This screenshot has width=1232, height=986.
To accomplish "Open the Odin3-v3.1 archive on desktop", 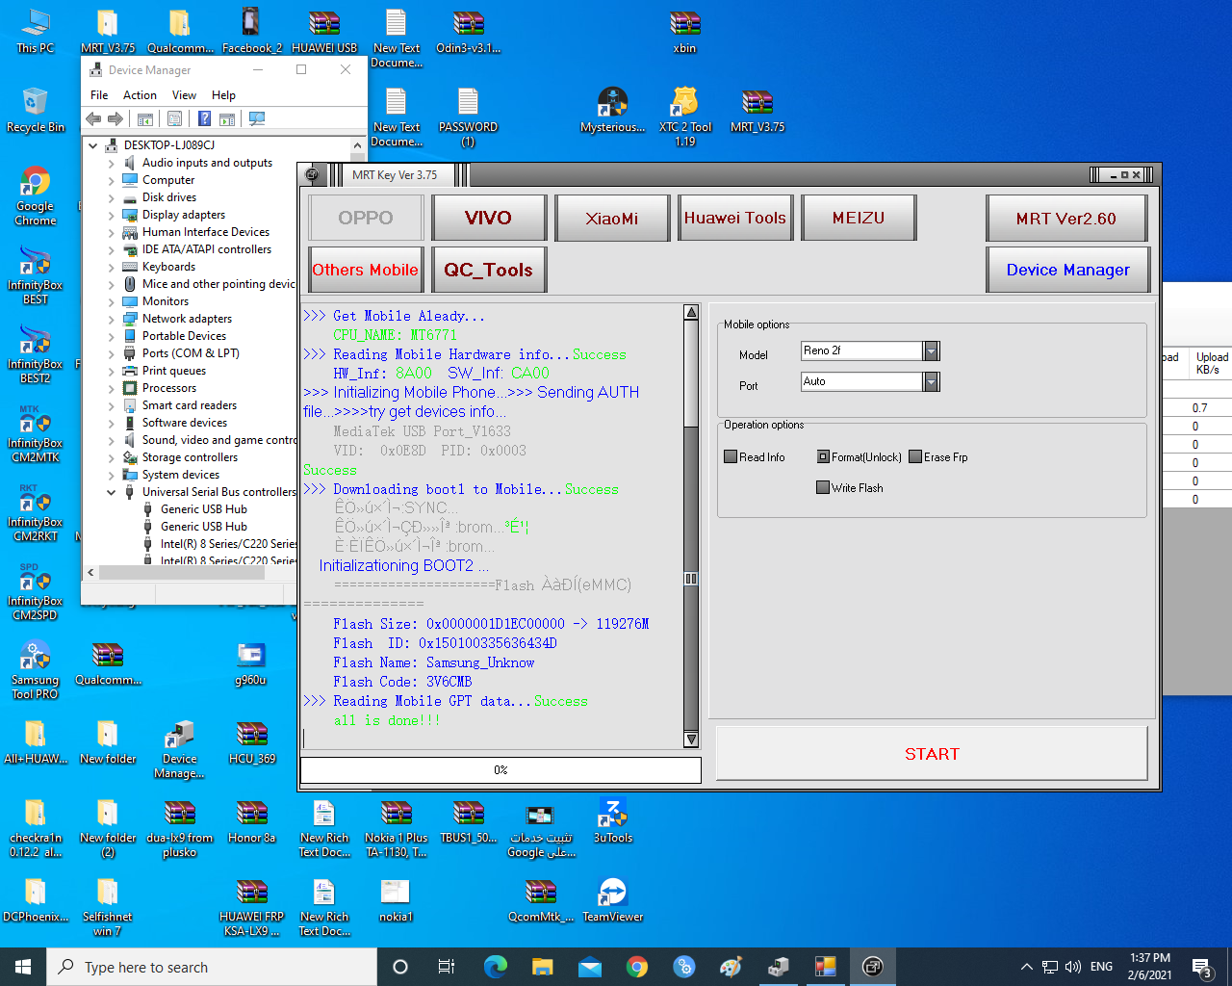I will pyautogui.click(x=469, y=31).
